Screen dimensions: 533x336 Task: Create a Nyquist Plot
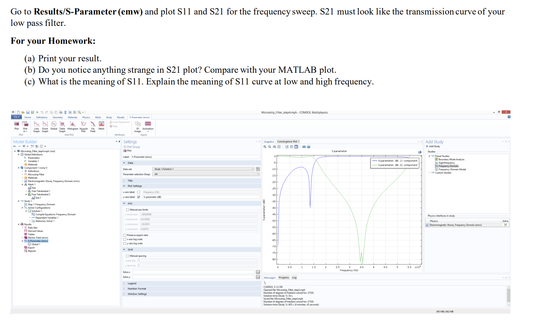point(84,126)
